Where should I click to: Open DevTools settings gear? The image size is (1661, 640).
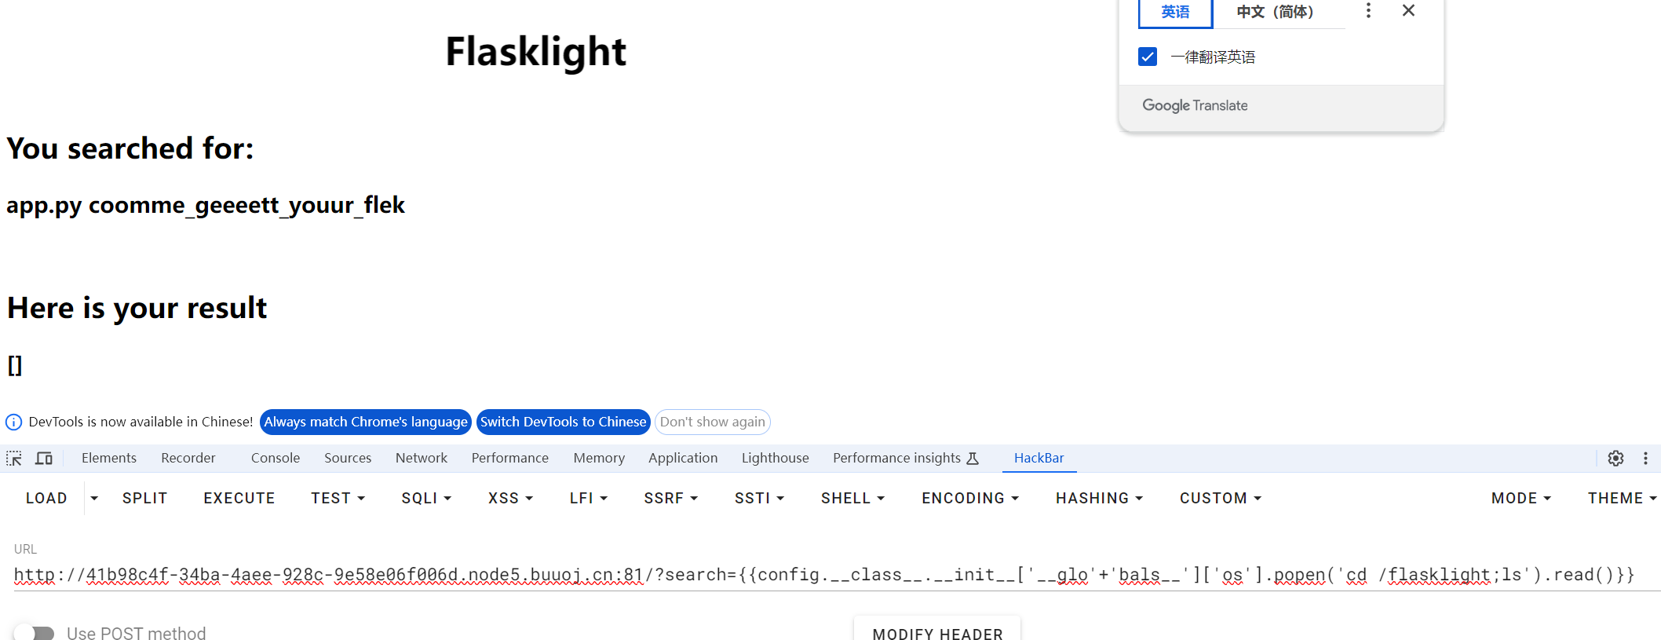coord(1615,458)
